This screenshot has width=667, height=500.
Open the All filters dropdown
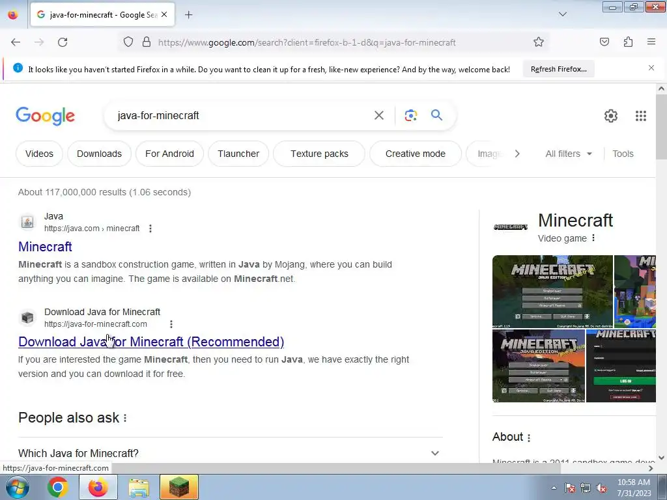(568, 154)
